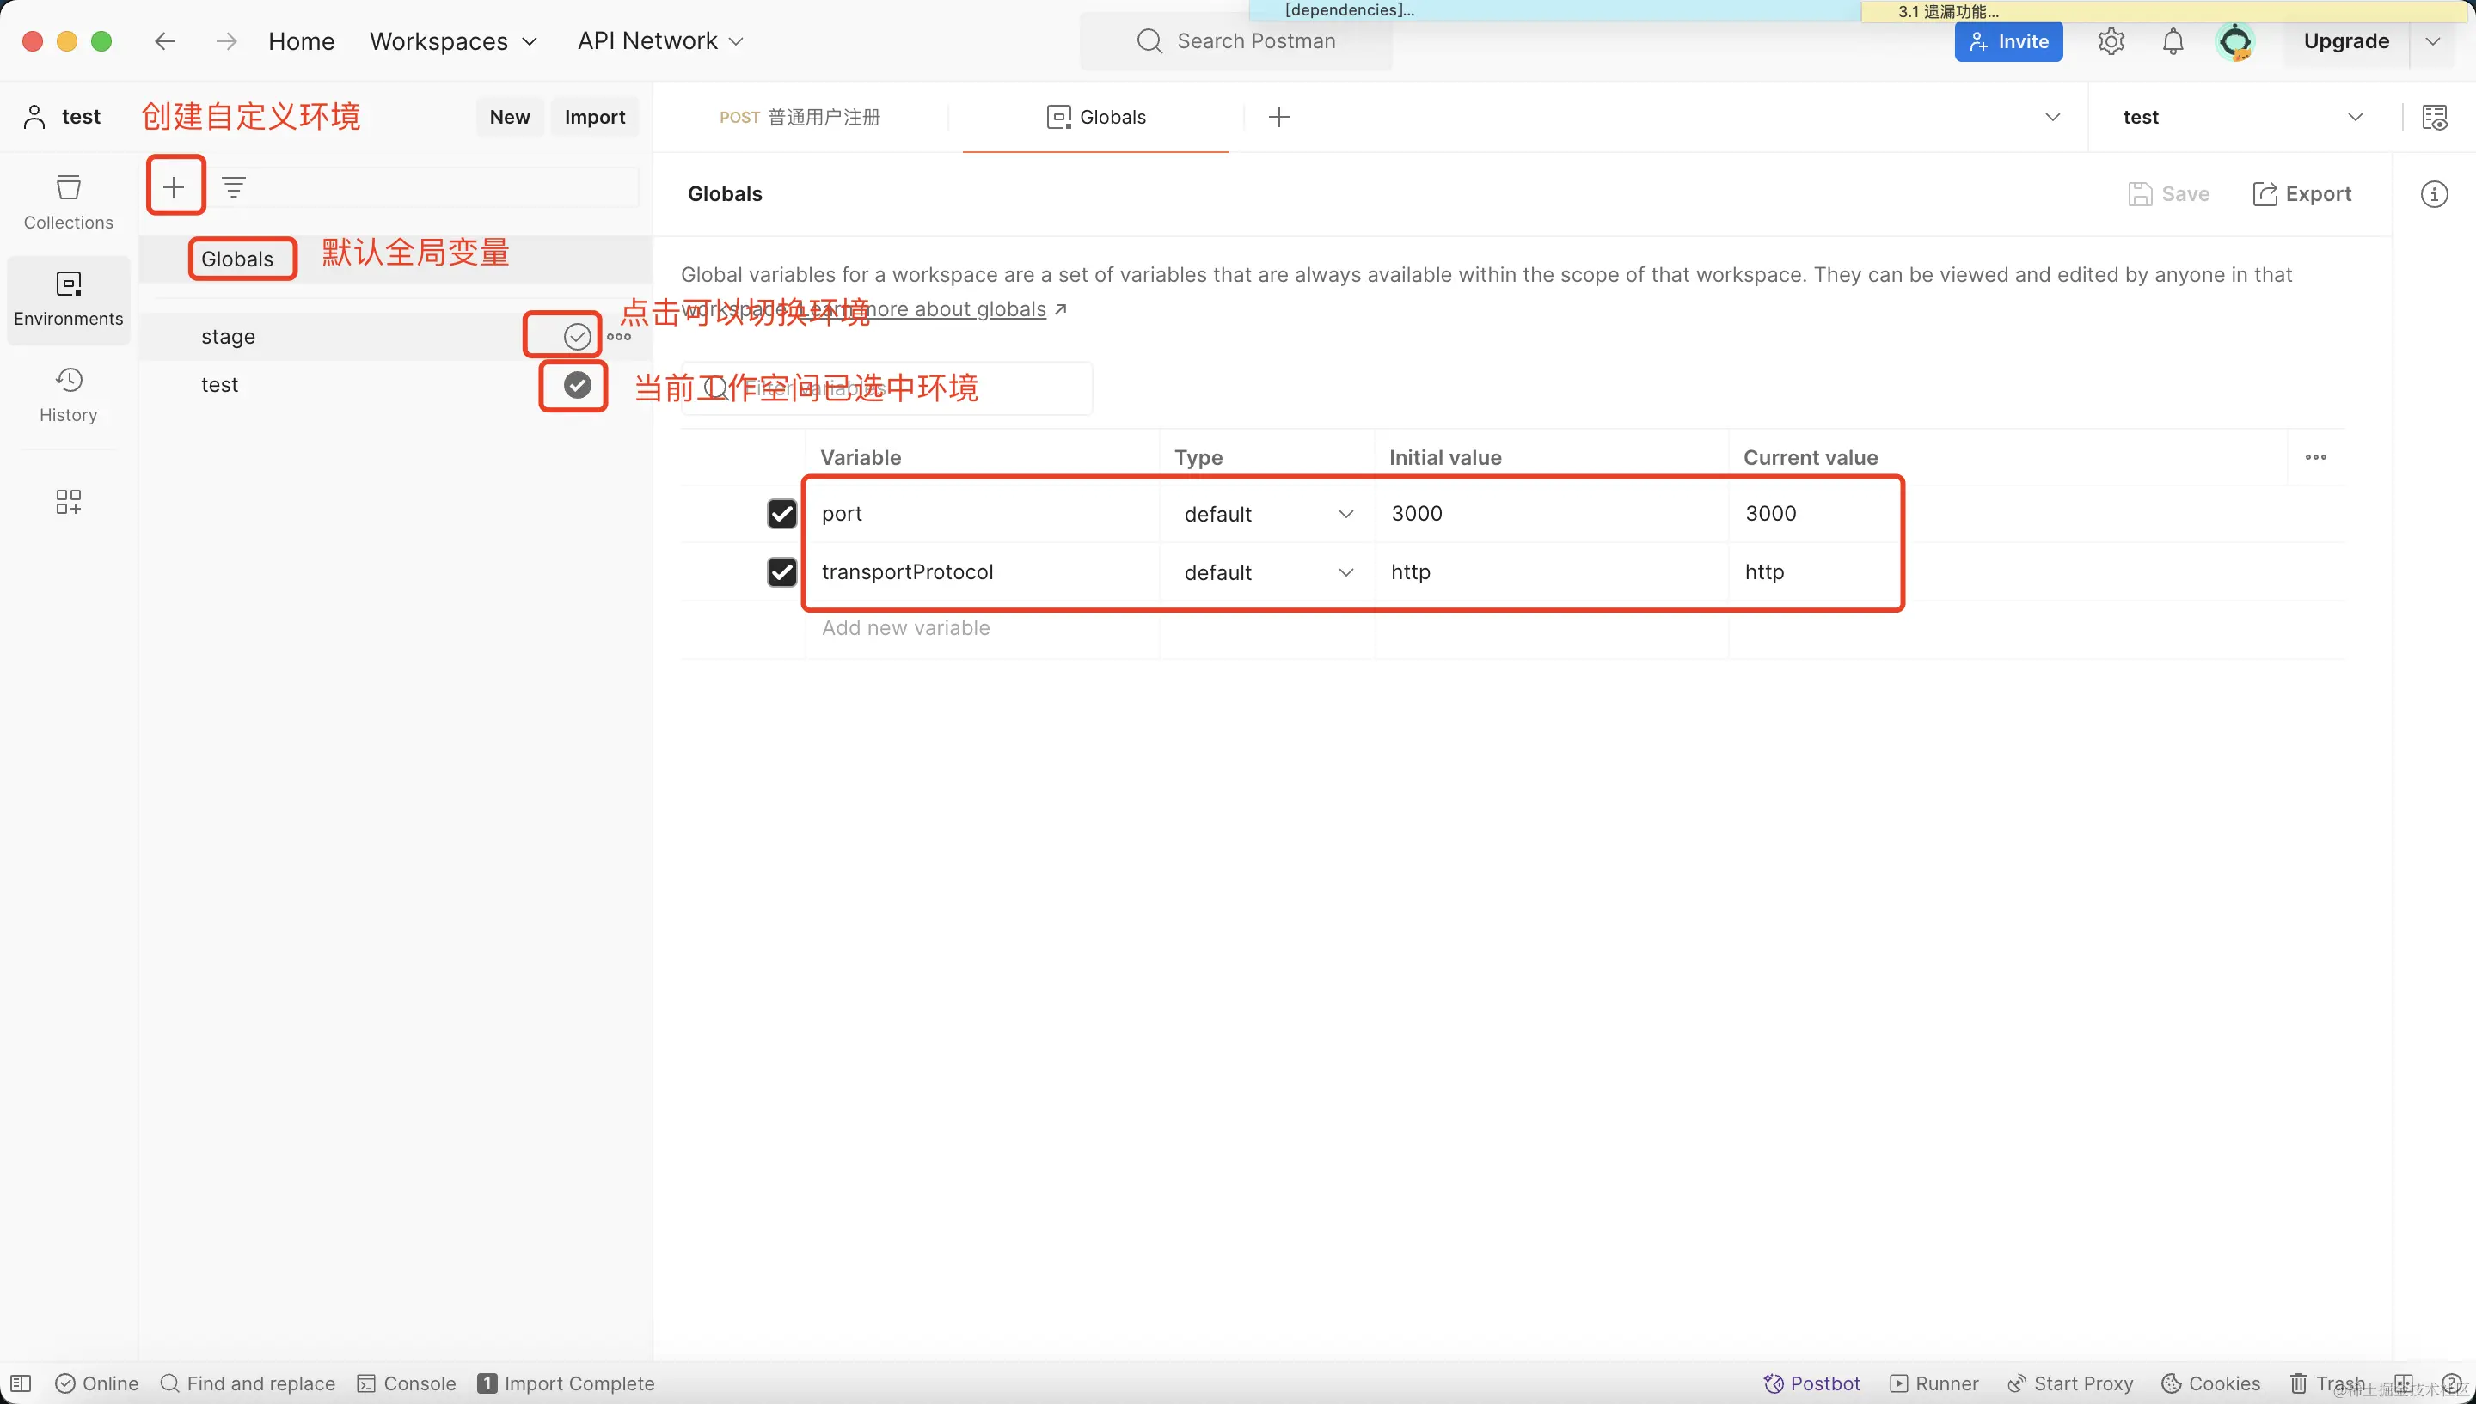Screen dimensions: 2476x1404
Task: Open the info icon in the right sidebar
Action: pos(2435,195)
